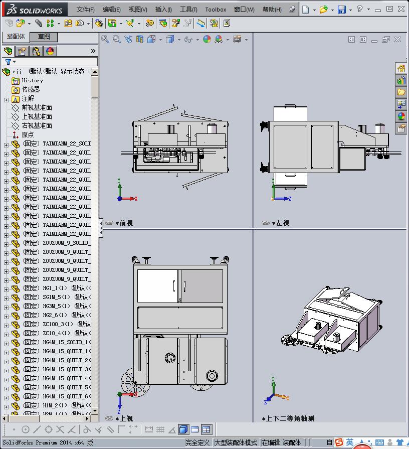
Task: Open the PropertyManager tab icon
Action: 22,51
